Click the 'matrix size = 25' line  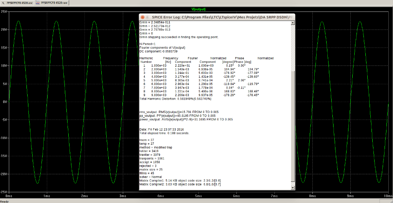click(x=151, y=169)
